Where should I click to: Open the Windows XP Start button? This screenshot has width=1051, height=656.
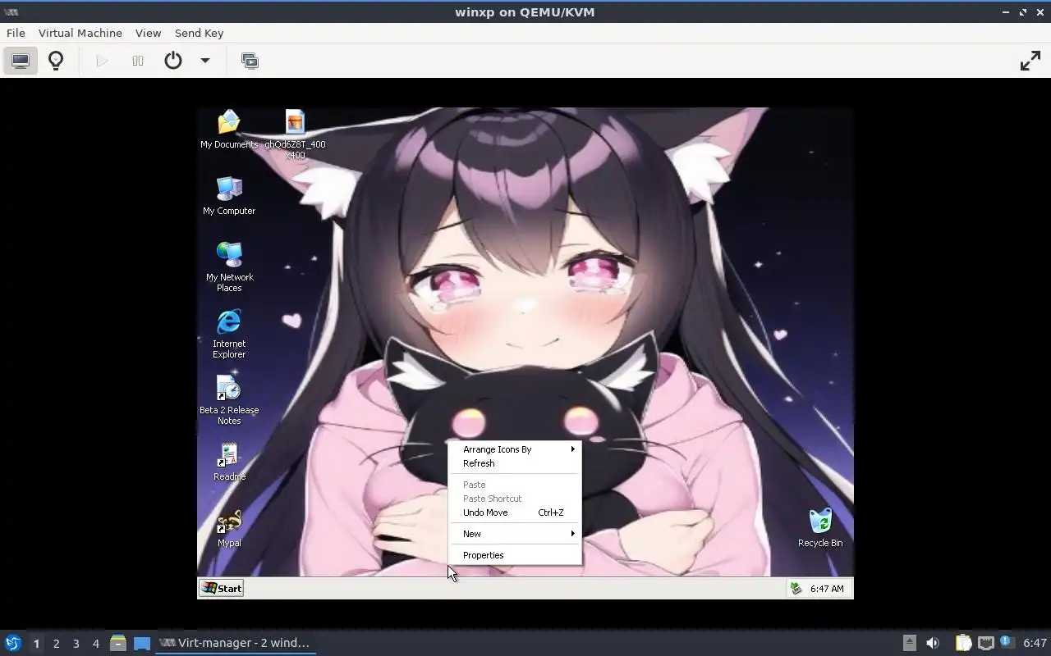[222, 588]
